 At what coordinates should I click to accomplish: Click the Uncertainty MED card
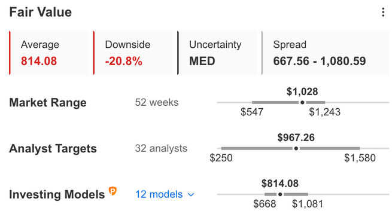click(x=219, y=53)
